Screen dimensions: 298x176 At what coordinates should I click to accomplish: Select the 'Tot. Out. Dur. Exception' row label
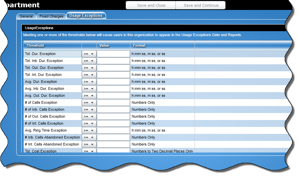point(44,68)
